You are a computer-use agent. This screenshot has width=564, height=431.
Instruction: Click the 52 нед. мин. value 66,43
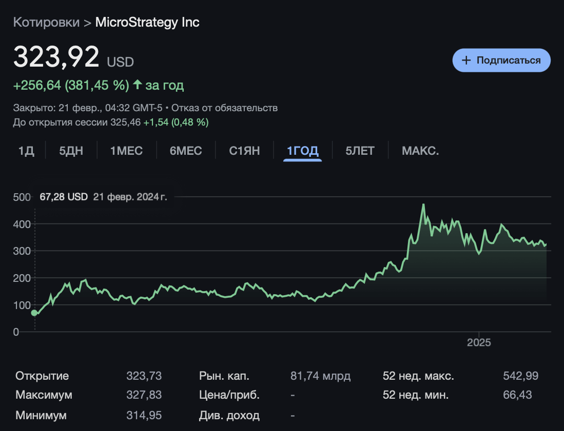[x=517, y=395]
